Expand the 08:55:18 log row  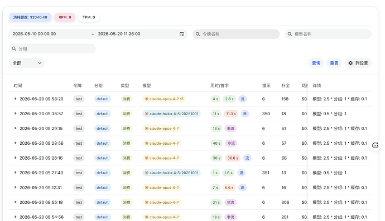pos(15,202)
